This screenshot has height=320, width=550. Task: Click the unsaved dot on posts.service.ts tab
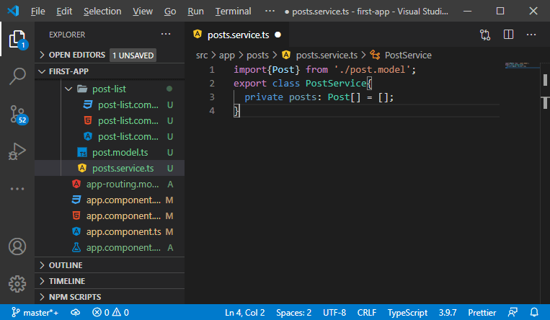pyautogui.click(x=278, y=35)
